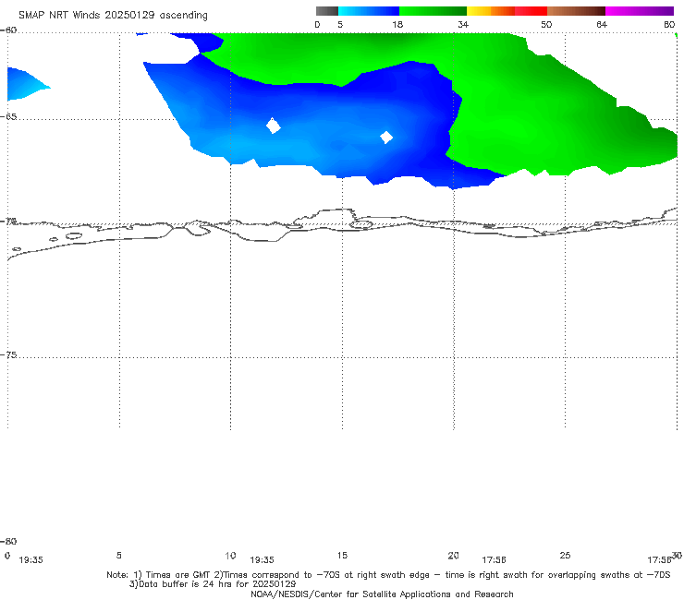684x600 pixels.
Task: Select the cyan-to-blue segment of the color bar
Action: coord(369,11)
